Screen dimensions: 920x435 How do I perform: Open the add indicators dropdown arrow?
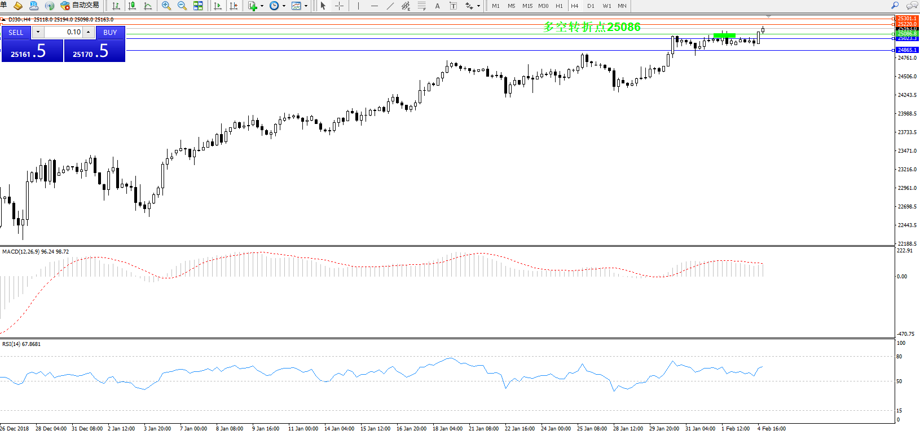(x=262, y=6)
